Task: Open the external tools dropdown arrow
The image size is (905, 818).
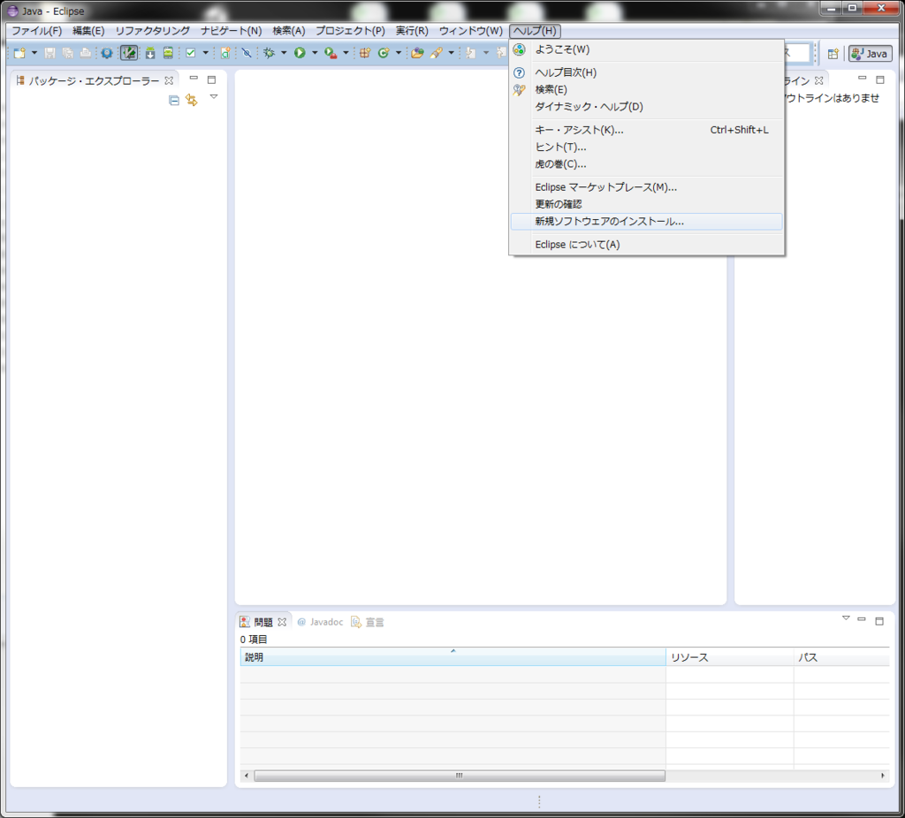Action: 346,53
